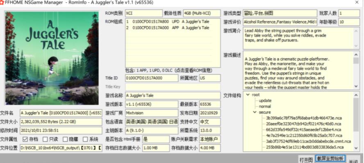Click the 所需系统 field showing 13.0.0
364x163 pixels.
pos(210,130)
